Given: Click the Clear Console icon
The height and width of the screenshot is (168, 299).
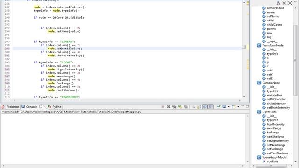Looking at the screenshot, I should coord(193,107).
